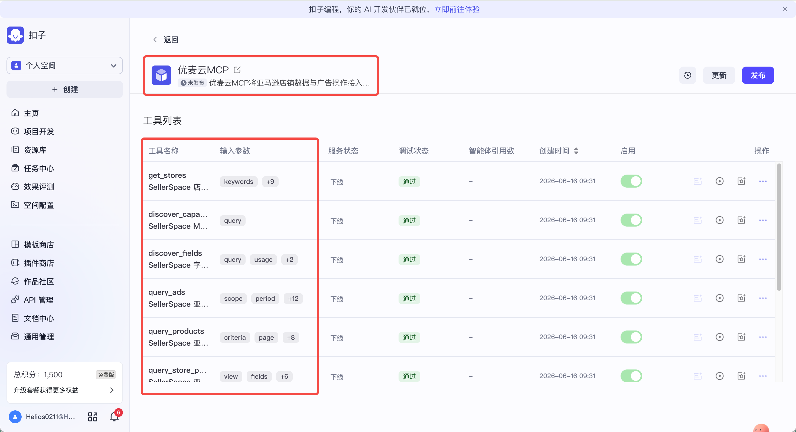
Task: Click the keywords parameter tag
Action: pos(239,182)
